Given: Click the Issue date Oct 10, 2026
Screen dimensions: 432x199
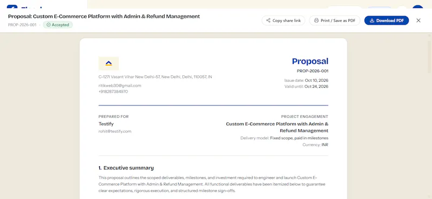Looking at the screenshot, I should 306,81.
